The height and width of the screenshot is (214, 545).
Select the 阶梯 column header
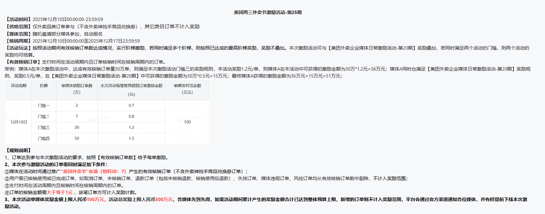[44, 86]
